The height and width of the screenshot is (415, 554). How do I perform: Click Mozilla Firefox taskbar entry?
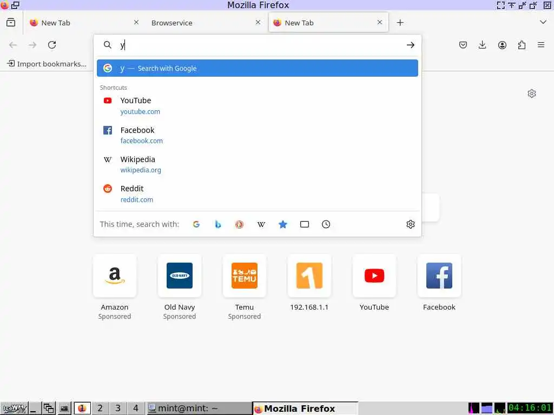tap(305, 409)
